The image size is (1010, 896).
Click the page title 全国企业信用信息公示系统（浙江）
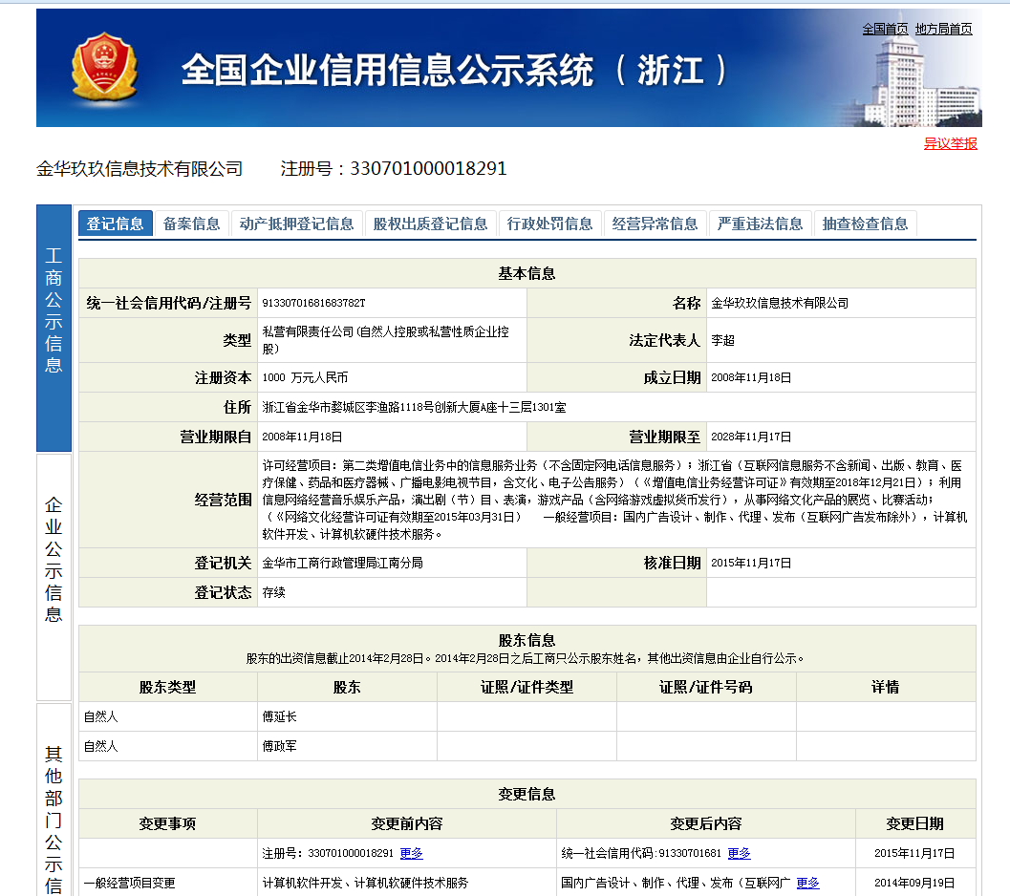454,70
